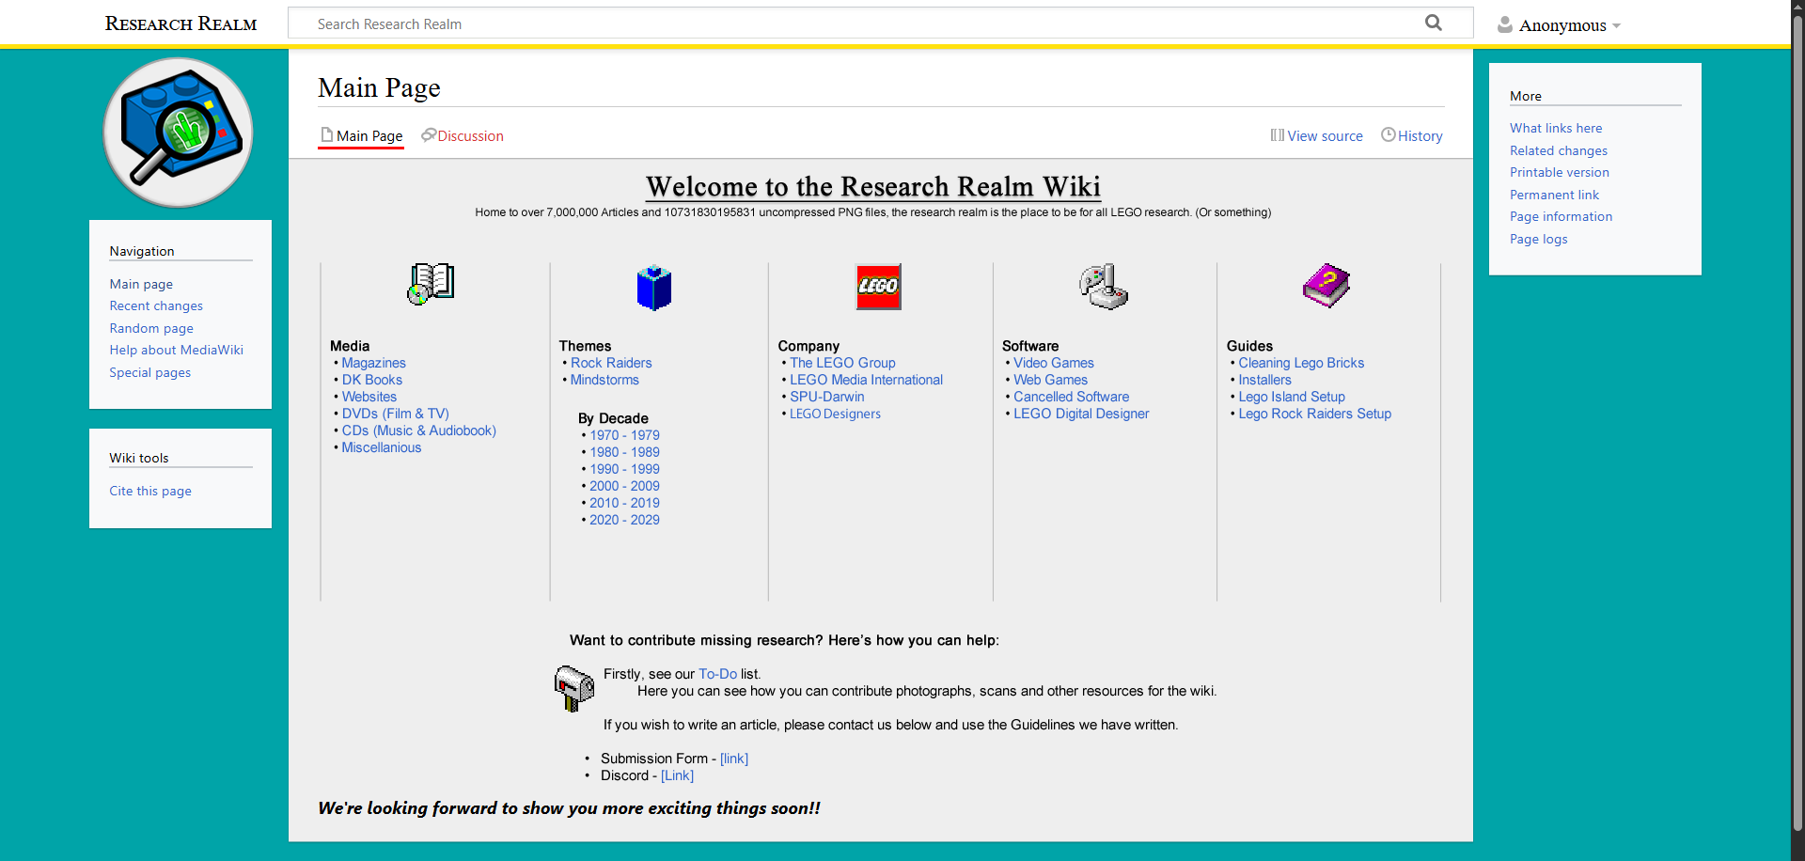Switch to the Discussion tab
The width and height of the screenshot is (1805, 861).
pos(470,136)
